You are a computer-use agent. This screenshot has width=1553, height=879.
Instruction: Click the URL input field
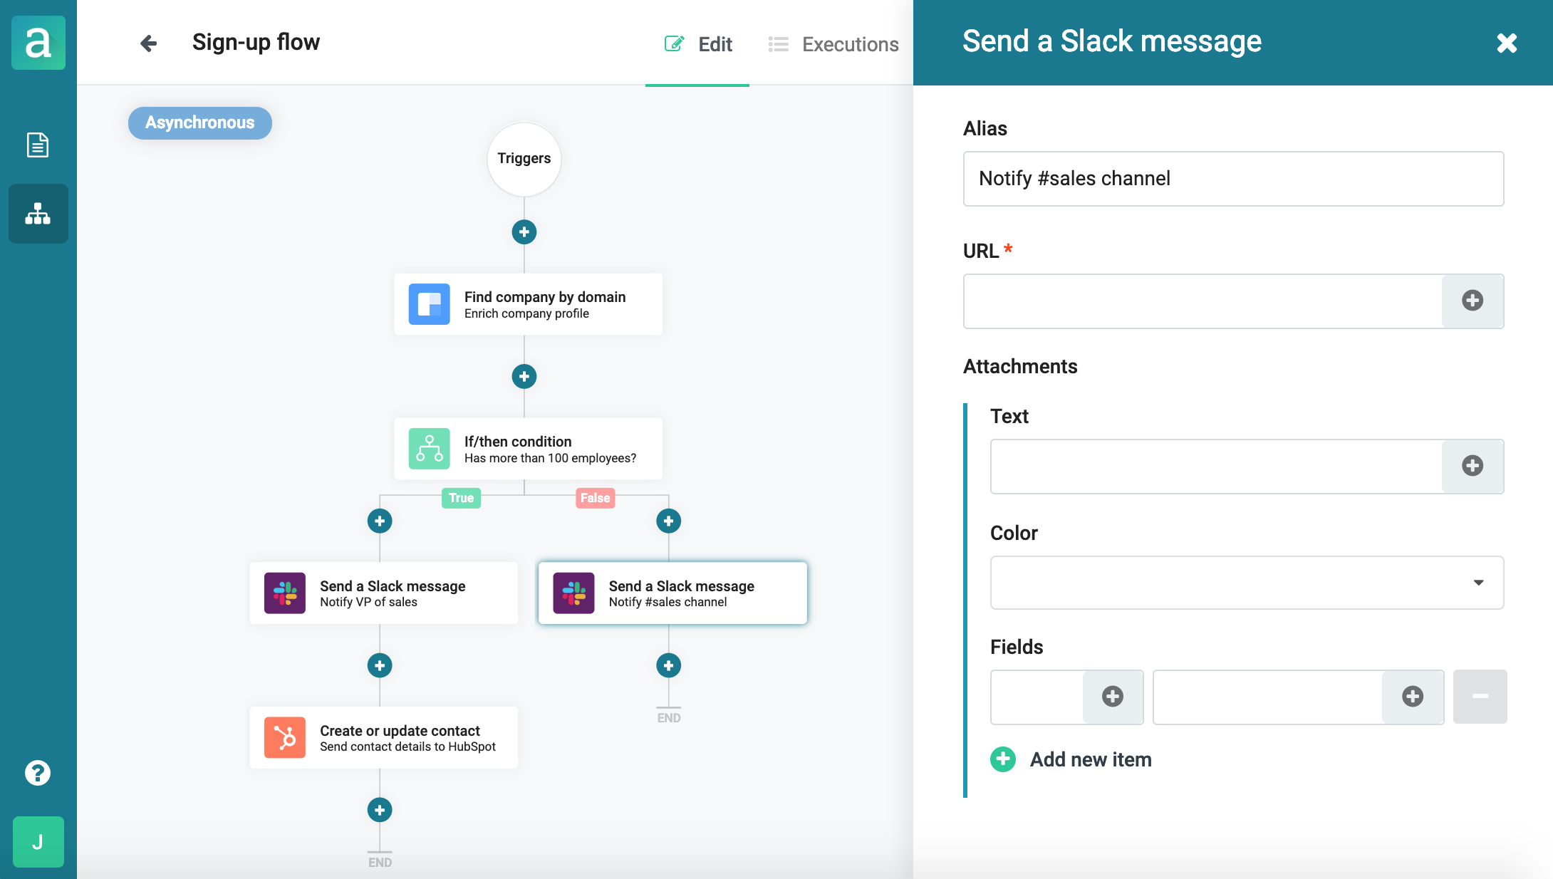pyautogui.click(x=1203, y=301)
